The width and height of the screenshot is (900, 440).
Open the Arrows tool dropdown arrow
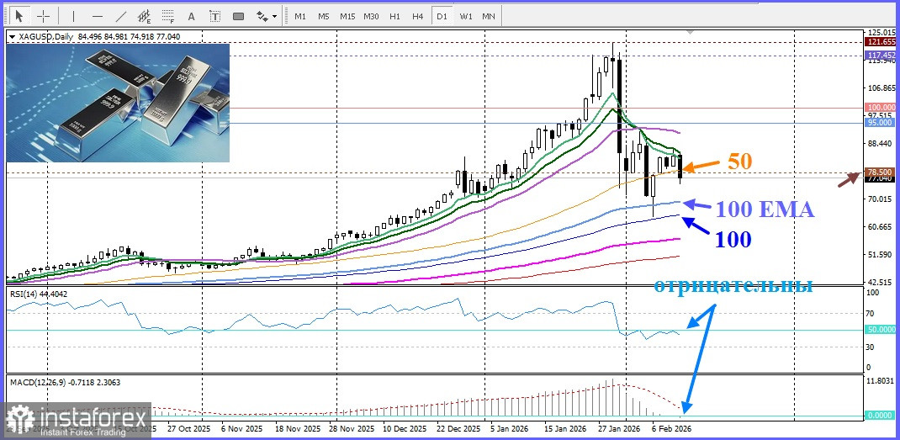coord(275,16)
